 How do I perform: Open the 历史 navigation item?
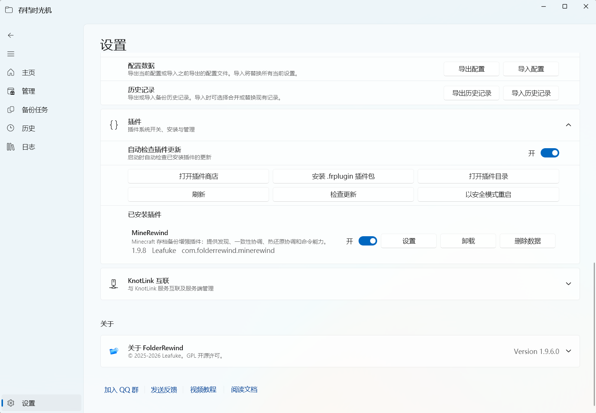(x=41, y=128)
